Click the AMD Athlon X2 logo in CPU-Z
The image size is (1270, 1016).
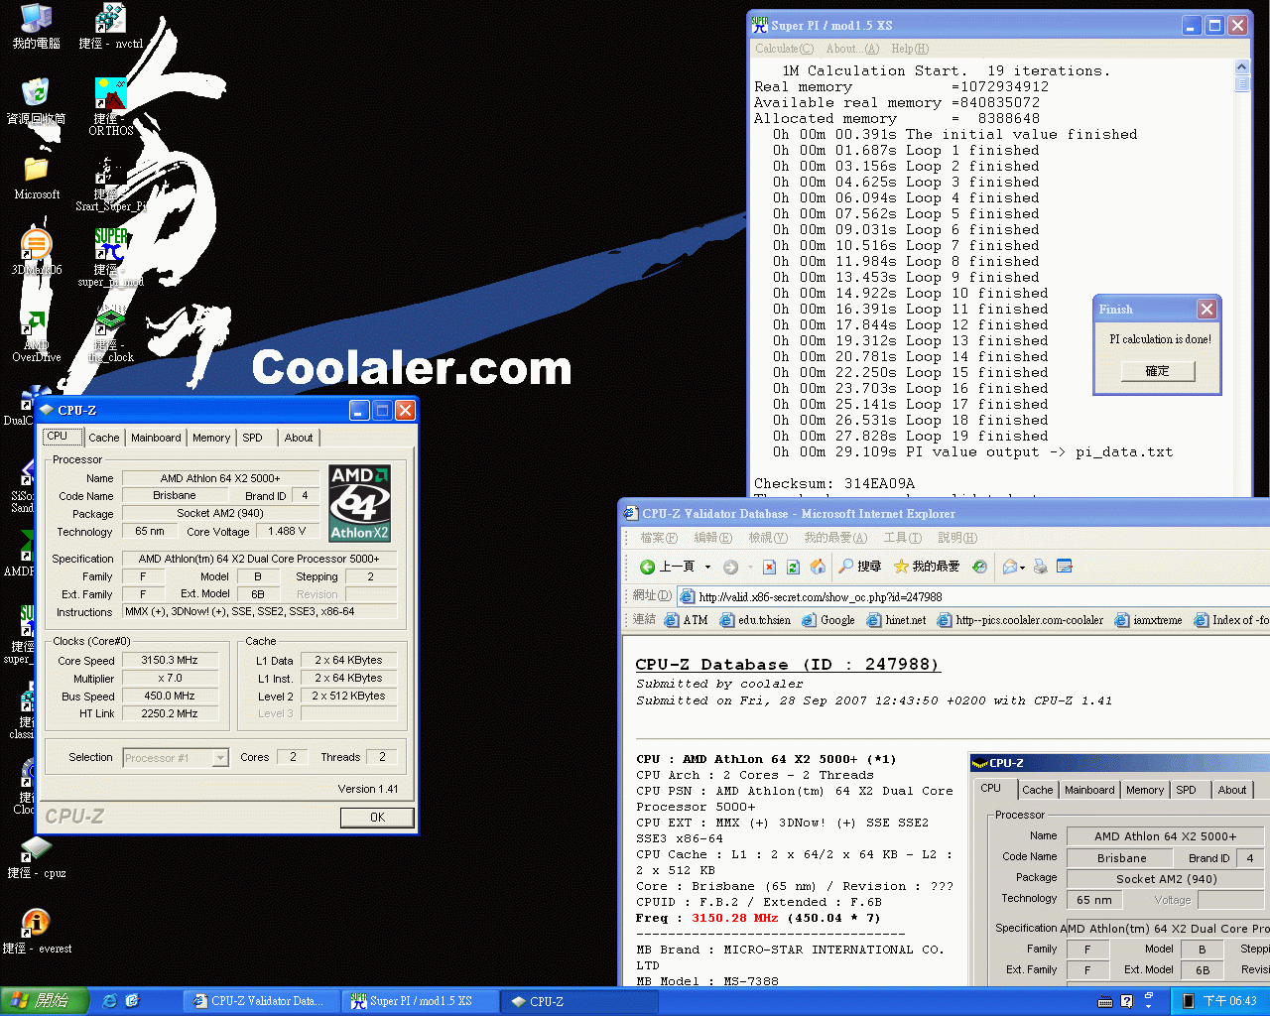359,503
